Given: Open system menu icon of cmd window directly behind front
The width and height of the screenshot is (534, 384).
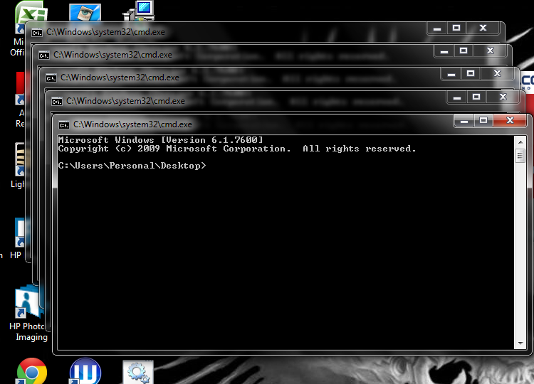Looking at the screenshot, I should pyautogui.click(x=56, y=102).
